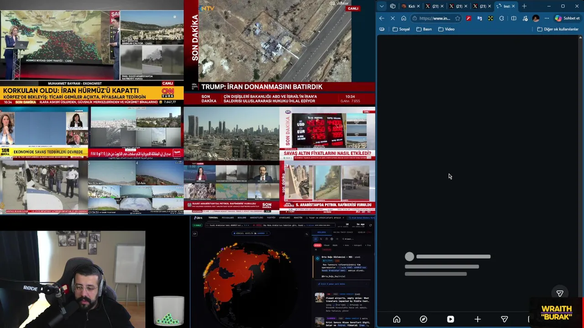Click the Glint search field
The height and width of the screenshot is (328, 584).
point(324,218)
